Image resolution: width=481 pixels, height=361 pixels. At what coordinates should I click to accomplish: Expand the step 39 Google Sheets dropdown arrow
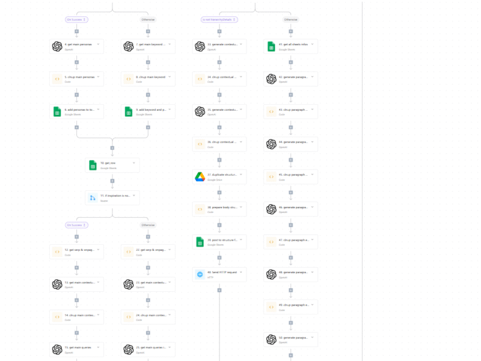[240, 239]
